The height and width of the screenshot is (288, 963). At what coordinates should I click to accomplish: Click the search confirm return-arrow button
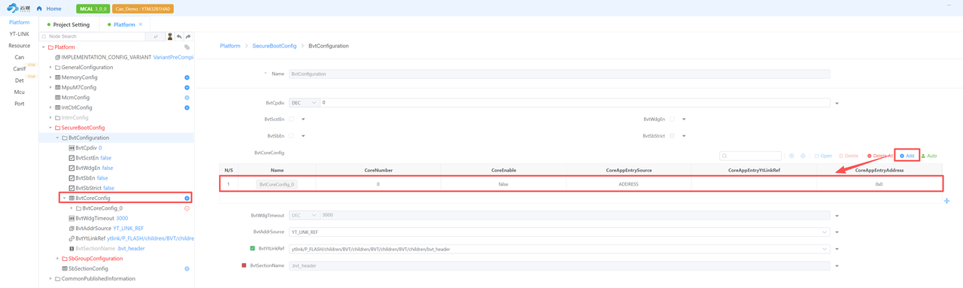pos(156,36)
